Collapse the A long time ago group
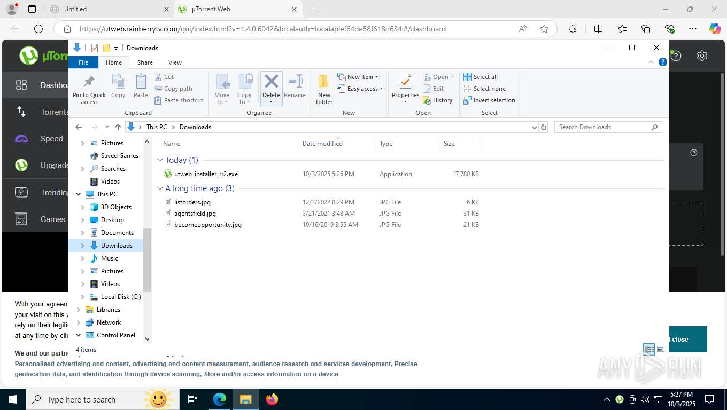This screenshot has height=410, width=727. (160, 188)
